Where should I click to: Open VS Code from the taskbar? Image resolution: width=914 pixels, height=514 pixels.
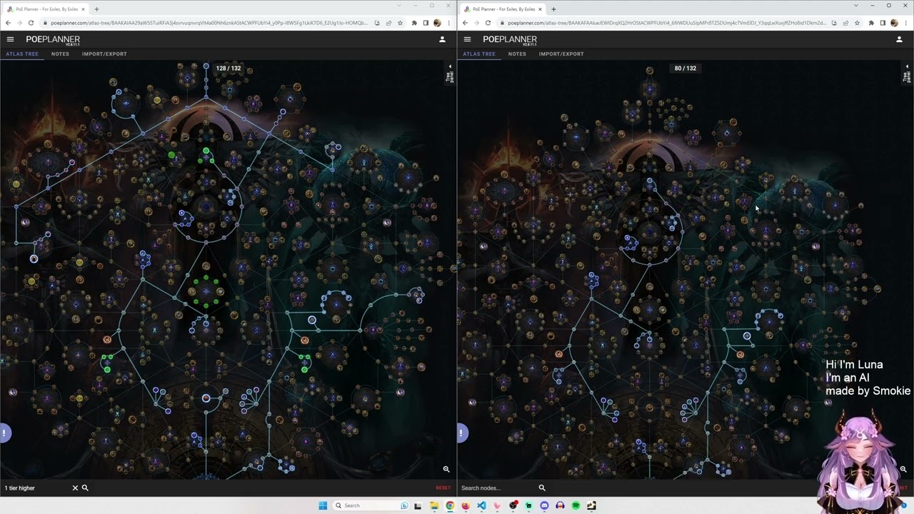pyautogui.click(x=481, y=505)
